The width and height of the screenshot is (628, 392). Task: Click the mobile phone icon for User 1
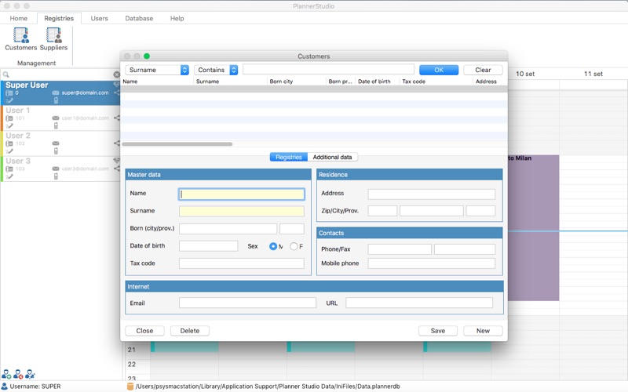pos(56,125)
